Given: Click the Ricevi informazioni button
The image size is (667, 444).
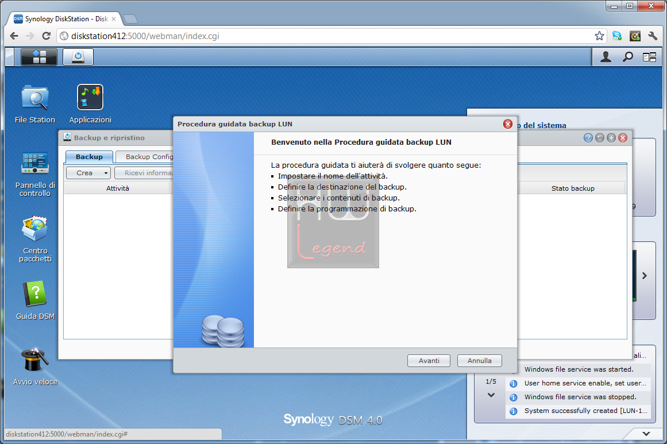Looking at the screenshot, I should pos(144,173).
